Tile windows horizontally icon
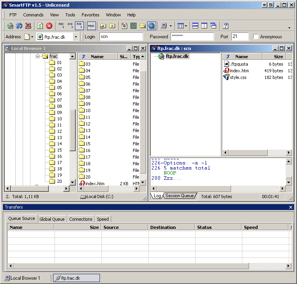The width and height of the screenshot is (297, 284). [195, 26]
